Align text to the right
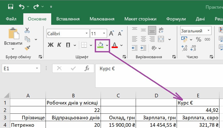 point(152,39)
